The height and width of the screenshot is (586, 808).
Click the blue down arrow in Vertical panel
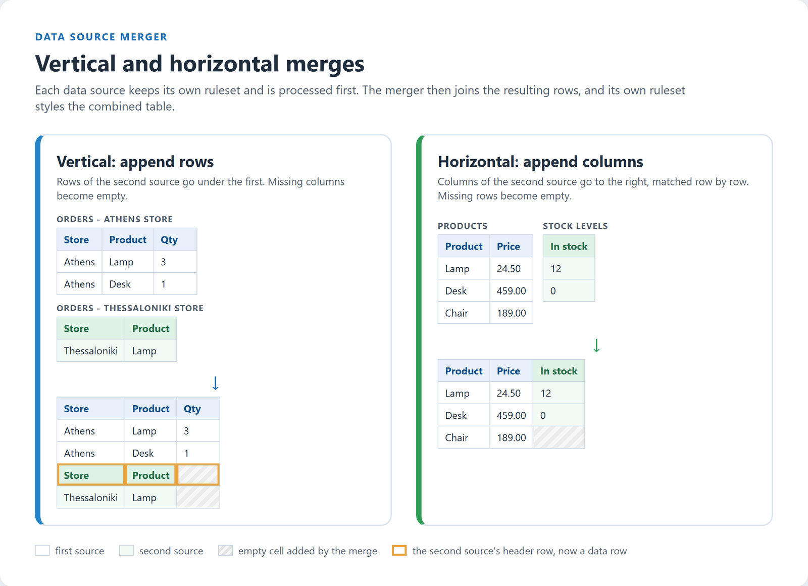(x=215, y=383)
